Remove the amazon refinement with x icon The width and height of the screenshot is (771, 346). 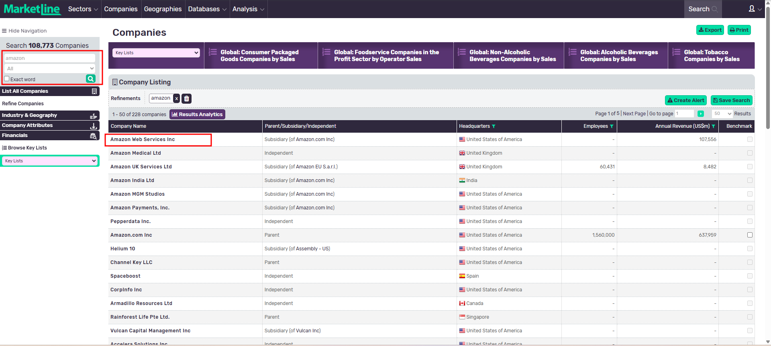[x=176, y=98]
